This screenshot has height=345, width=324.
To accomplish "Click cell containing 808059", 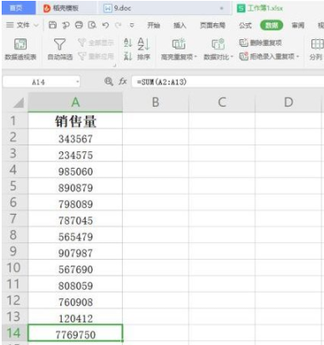I will point(75,284).
